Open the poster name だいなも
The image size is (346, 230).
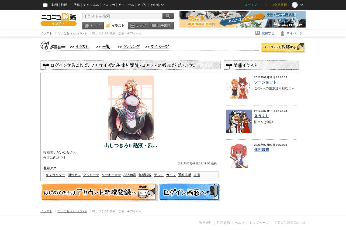coord(63,153)
